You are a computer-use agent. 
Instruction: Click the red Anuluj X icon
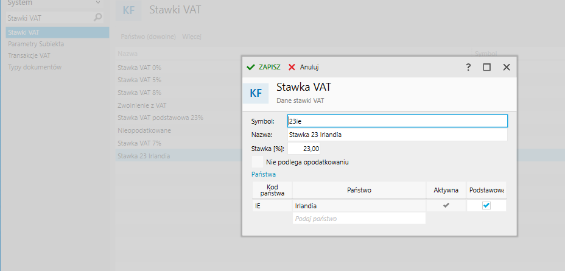[292, 67]
